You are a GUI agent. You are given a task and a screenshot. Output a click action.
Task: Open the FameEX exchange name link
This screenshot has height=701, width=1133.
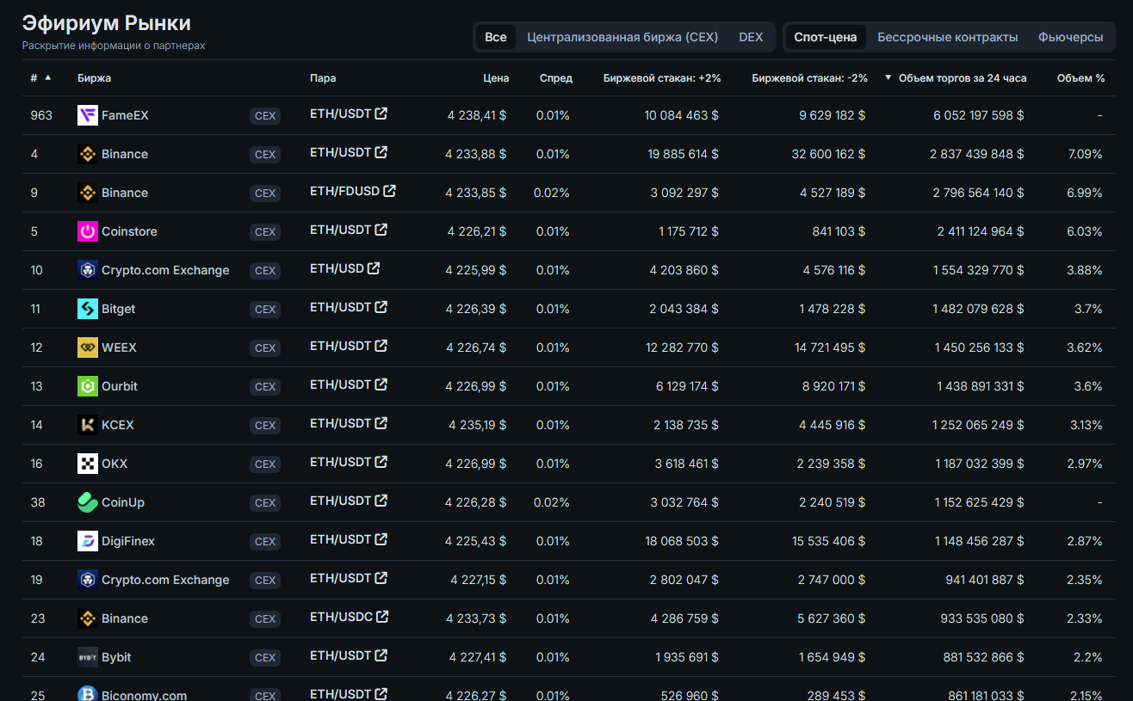click(x=125, y=115)
